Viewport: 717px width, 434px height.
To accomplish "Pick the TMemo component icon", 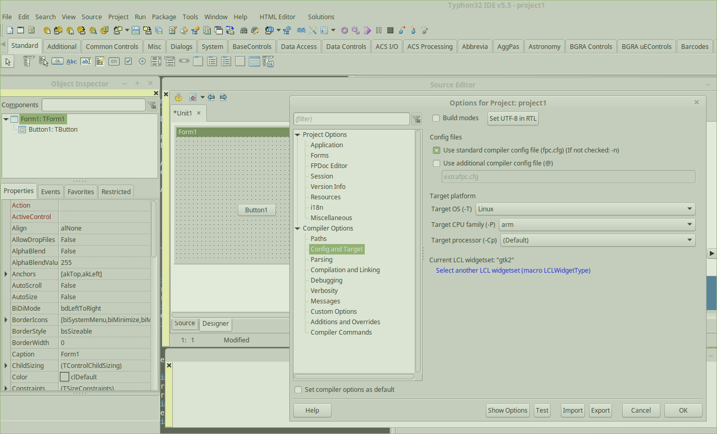I will pyautogui.click(x=100, y=61).
